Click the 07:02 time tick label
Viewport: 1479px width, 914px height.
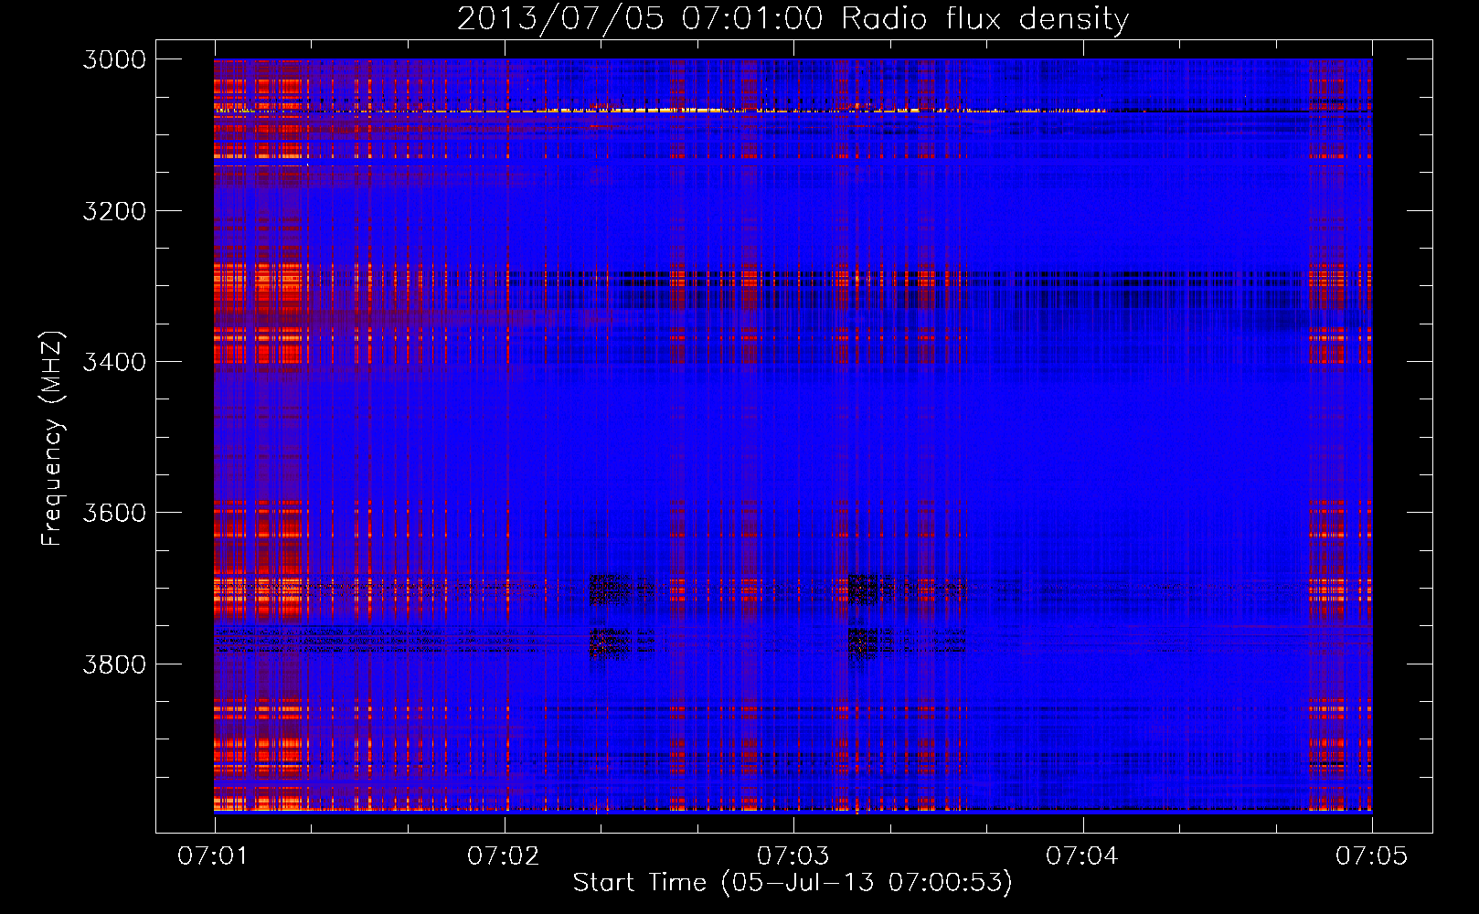click(x=504, y=856)
